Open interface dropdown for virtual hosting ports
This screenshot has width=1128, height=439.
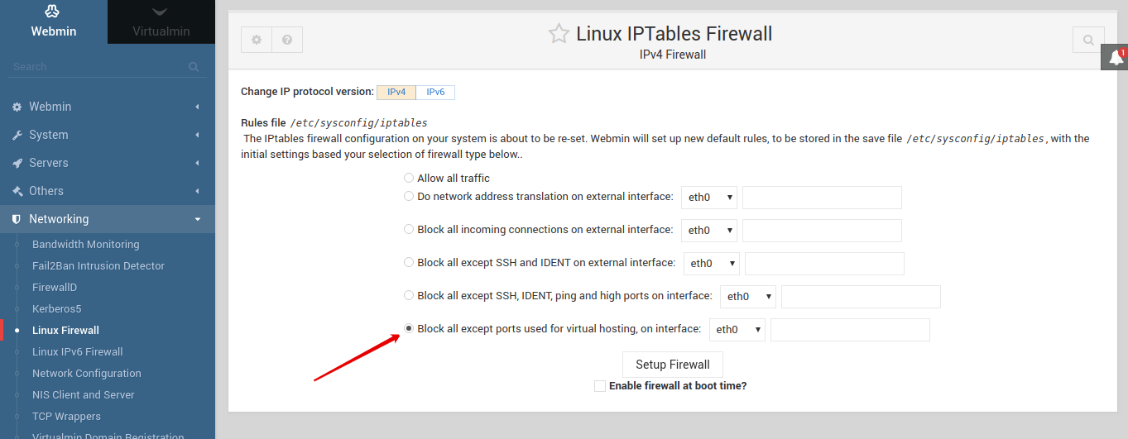click(737, 330)
